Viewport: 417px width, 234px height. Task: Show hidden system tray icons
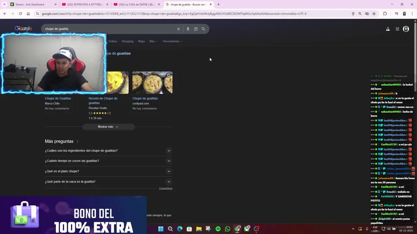click(353, 229)
